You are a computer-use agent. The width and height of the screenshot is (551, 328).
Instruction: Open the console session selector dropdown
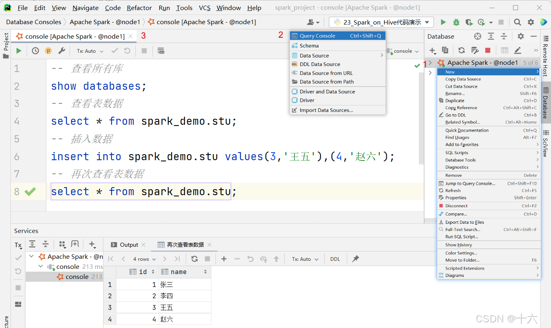403,51
